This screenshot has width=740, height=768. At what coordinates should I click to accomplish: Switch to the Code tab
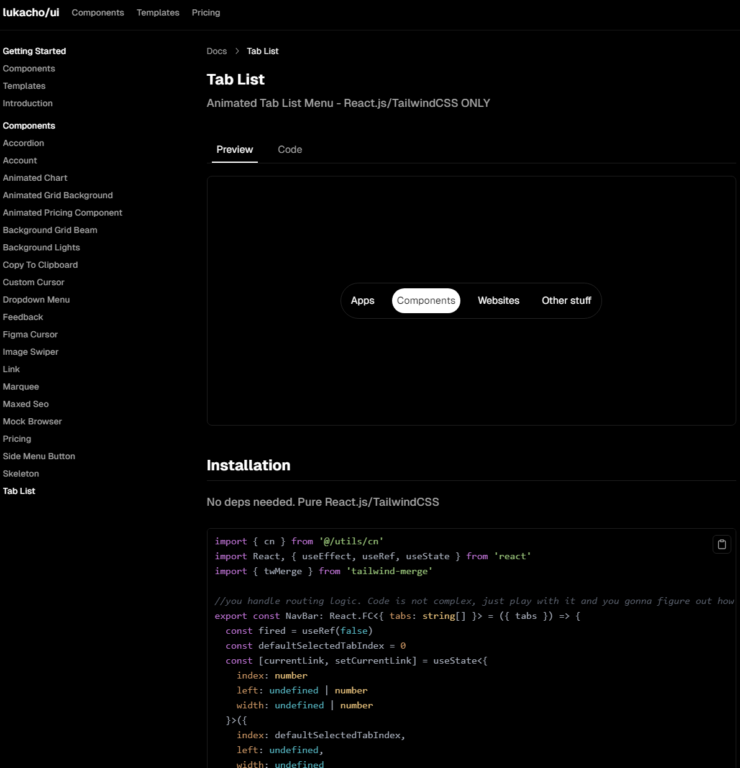coord(290,150)
